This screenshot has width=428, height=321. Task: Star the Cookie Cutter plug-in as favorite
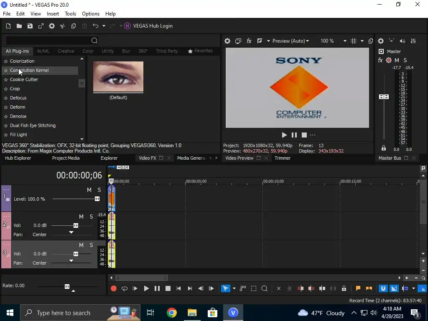point(6,80)
